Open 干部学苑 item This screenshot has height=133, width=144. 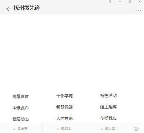click(64, 96)
